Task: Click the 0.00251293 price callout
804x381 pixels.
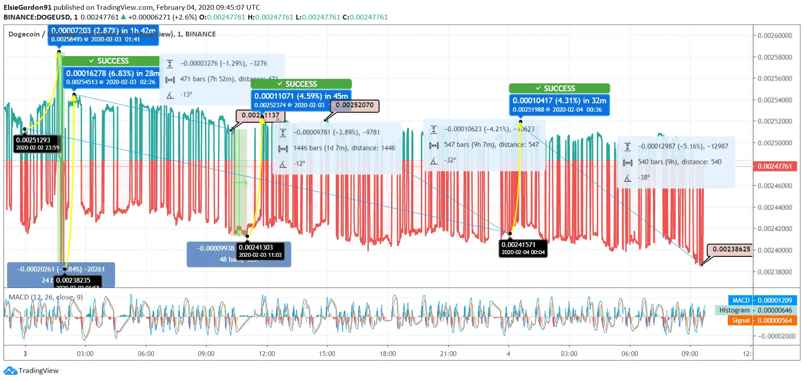Action: pyautogui.click(x=37, y=143)
